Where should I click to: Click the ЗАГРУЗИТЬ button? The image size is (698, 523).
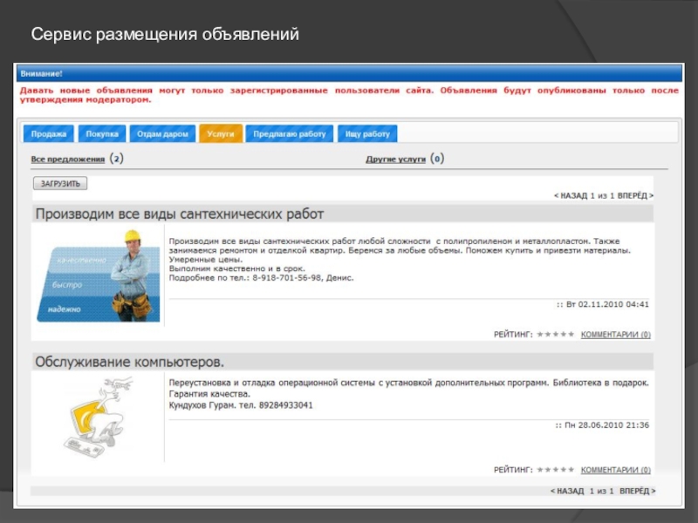tap(60, 184)
